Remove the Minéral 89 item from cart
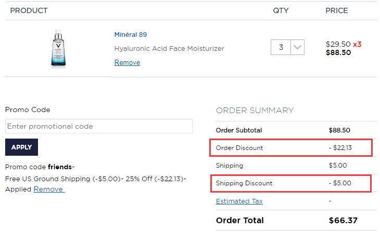Screen dimensions: 380x245 (x=127, y=62)
